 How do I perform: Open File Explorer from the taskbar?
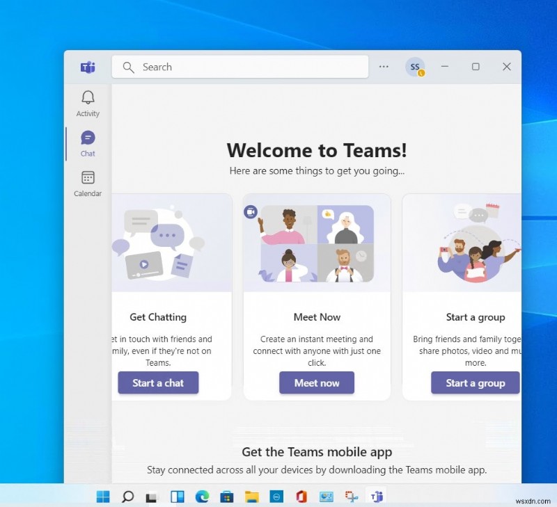pyautogui.click(x=252, y=497)
